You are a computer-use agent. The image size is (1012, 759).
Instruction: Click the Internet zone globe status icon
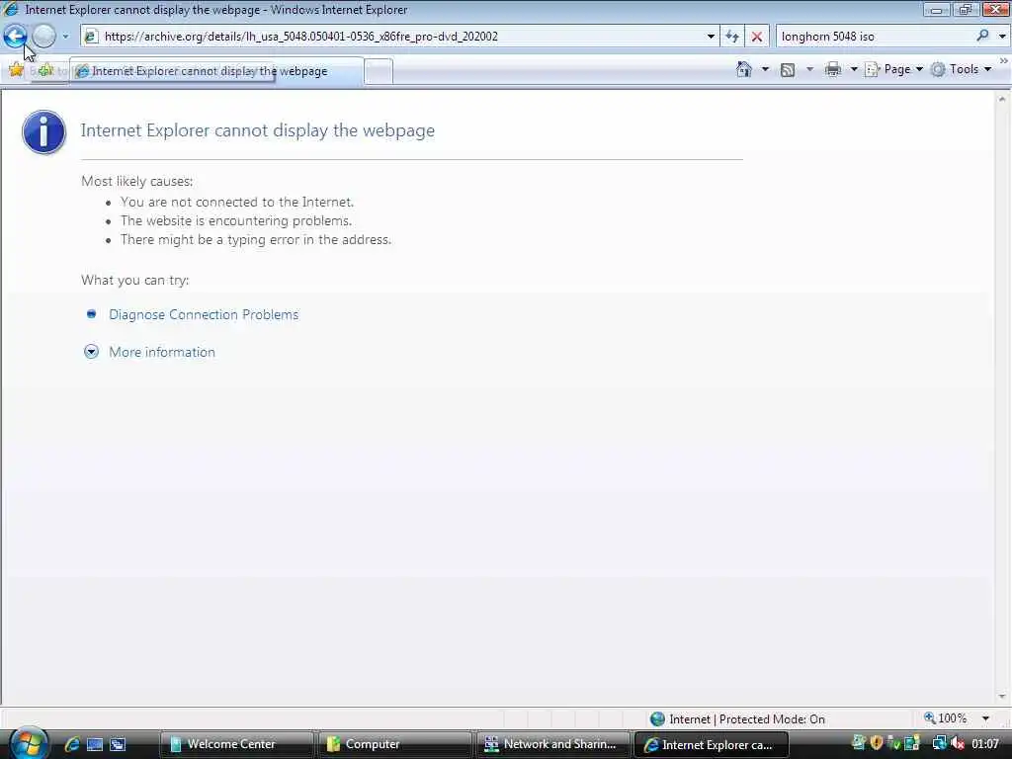[657, 719]
